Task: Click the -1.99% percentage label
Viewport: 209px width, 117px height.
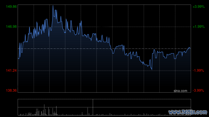Action: 198,71
